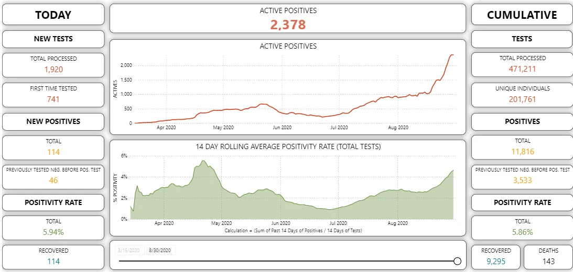Click today's positivity rate 5.94% card

point(53,228)
